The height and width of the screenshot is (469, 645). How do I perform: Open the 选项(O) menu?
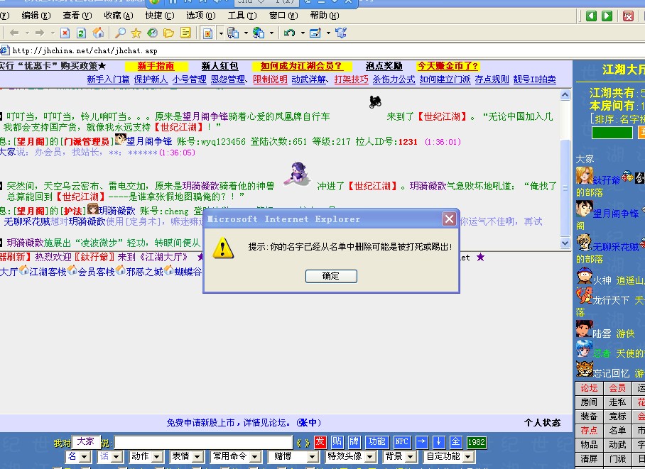click(201, 16)
